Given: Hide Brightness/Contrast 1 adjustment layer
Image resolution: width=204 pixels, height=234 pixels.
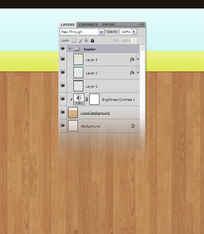Looking at the screenshot, I should click(x=63, y=99).
